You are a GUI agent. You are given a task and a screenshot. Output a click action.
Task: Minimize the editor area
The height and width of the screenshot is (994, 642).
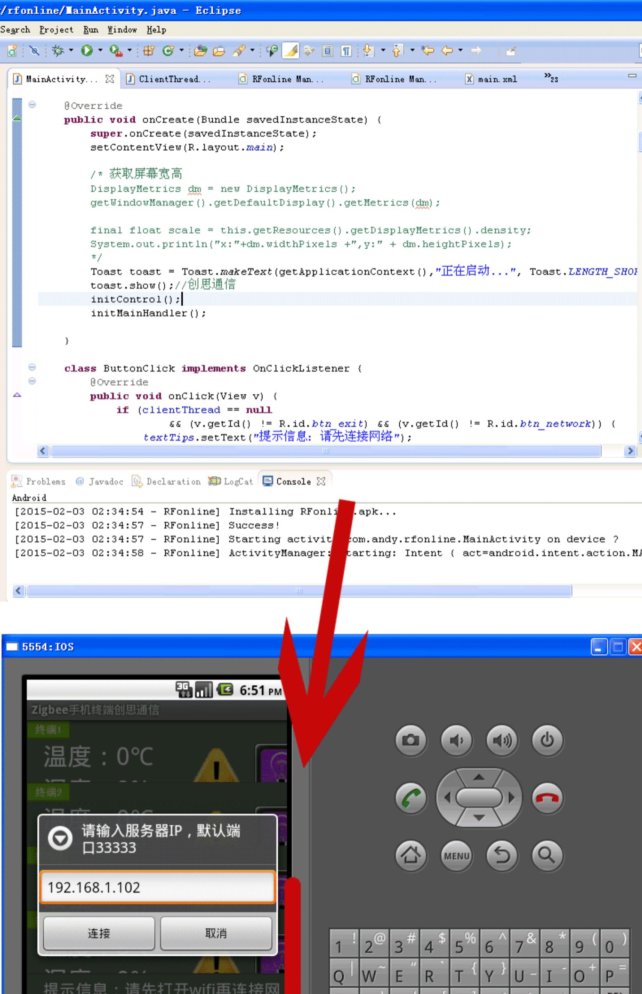click(632, 75)
